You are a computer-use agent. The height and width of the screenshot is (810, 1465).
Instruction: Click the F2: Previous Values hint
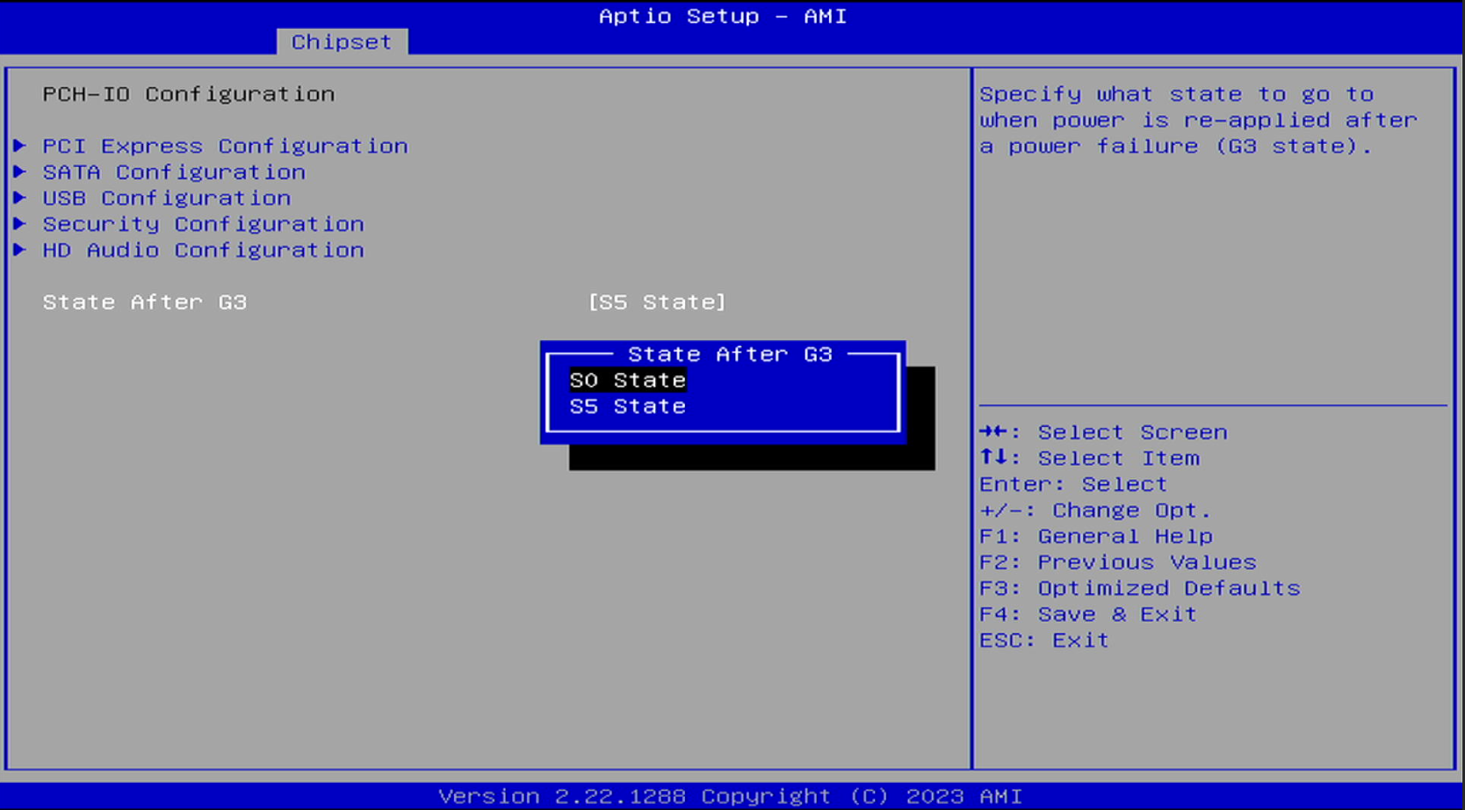tap(1117, 562)
